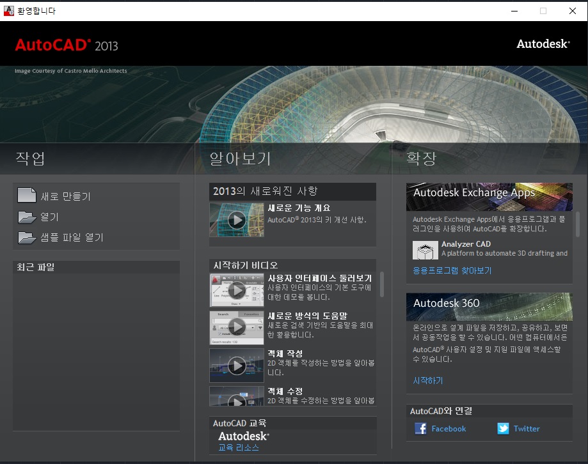Click the Exchange Apps panel scrollbar

click(578, 224)
